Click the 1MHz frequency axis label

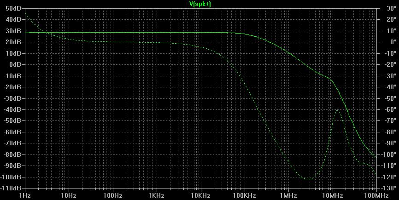point(288,196)
